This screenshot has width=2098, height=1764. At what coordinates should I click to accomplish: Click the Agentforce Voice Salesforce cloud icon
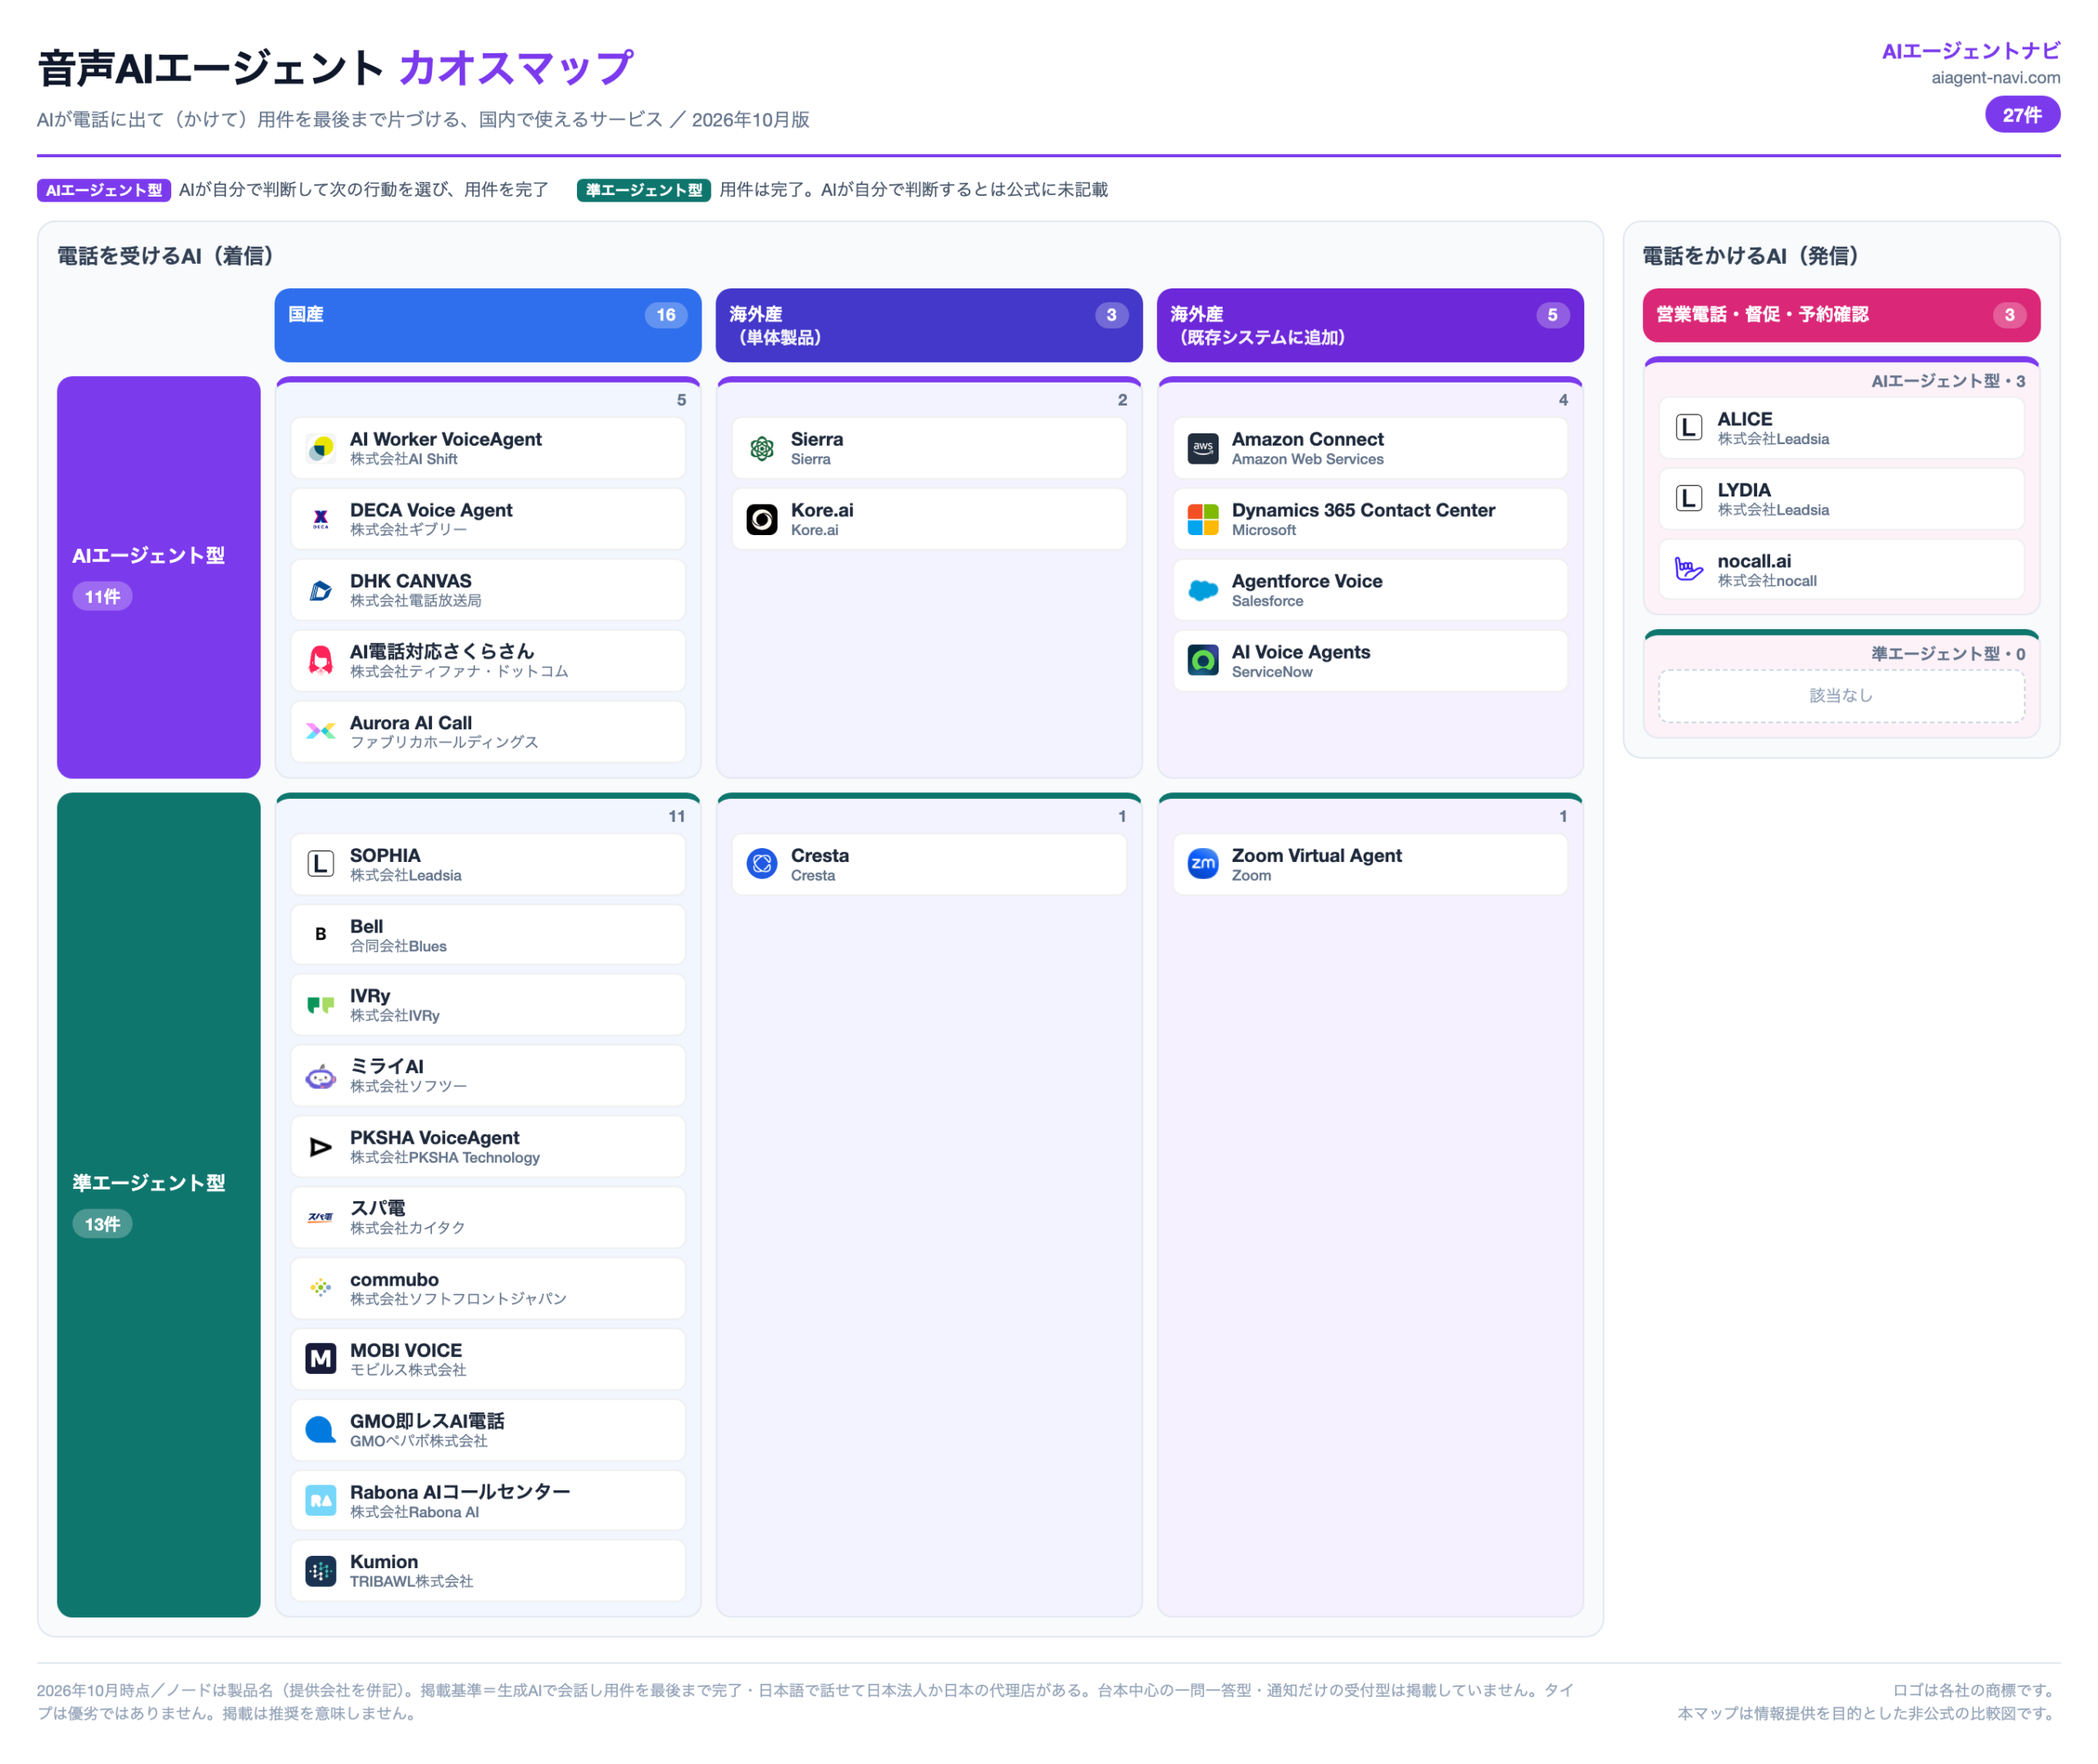pos(1202,590)
